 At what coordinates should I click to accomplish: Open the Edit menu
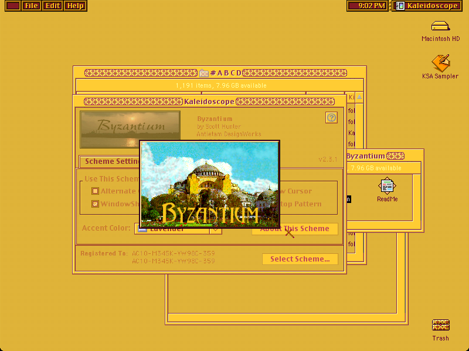click(53, 6)
